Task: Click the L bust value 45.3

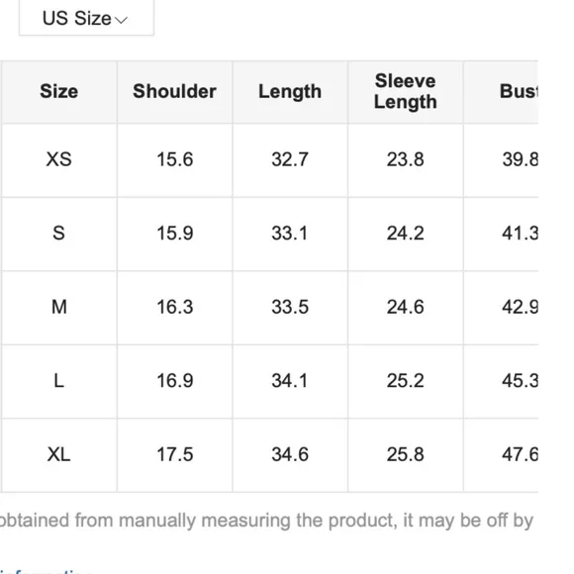Action: coord(520,381)
